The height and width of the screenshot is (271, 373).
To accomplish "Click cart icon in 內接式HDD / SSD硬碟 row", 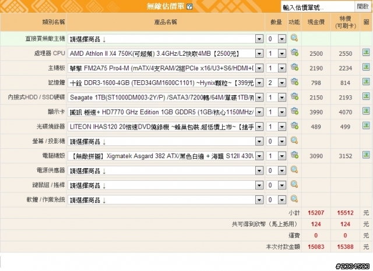I will pyautogui.click(x=294, y=97).
